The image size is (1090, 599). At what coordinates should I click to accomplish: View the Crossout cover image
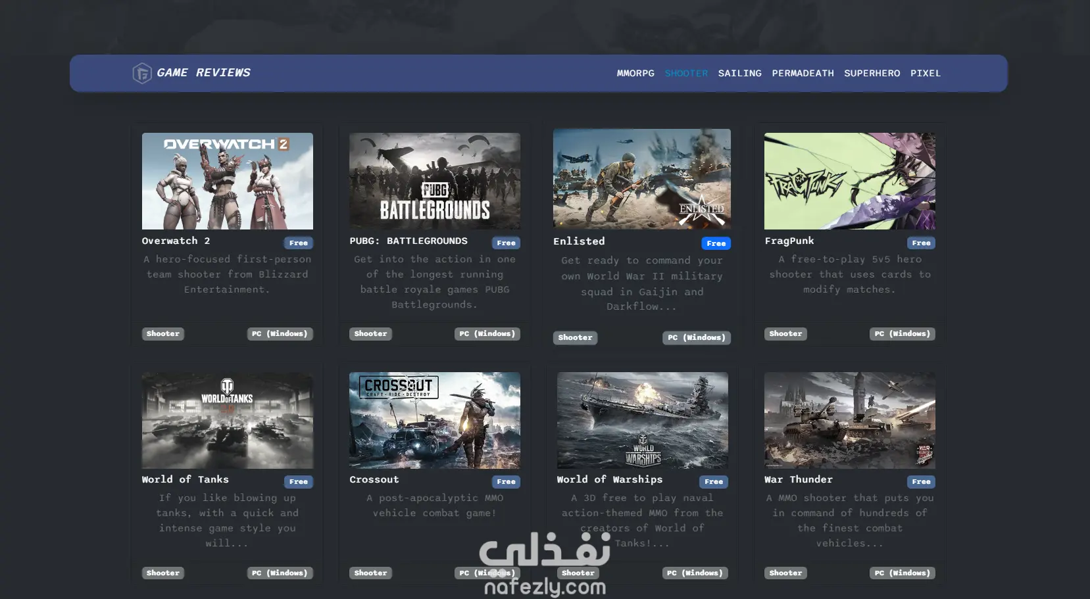tap(435, 420)
